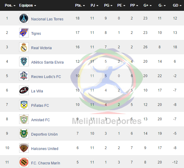Open the Real Victoria crest icon

coord(24,47)
